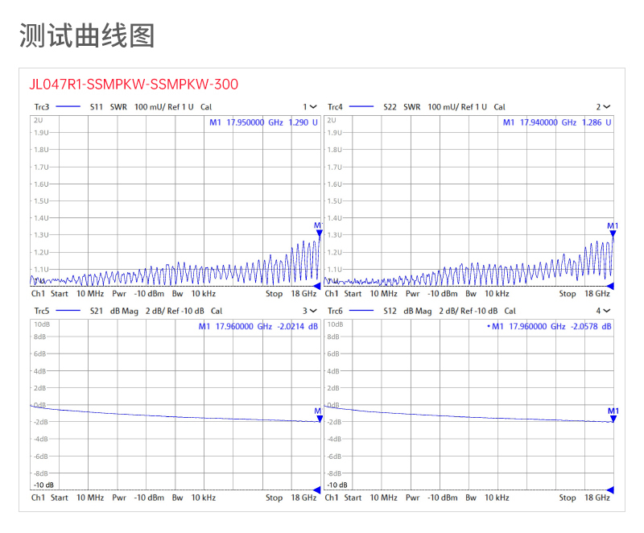This screenshot has height=533, width=644.
Task: Select the Trc6 trace label
Action: 335,311
